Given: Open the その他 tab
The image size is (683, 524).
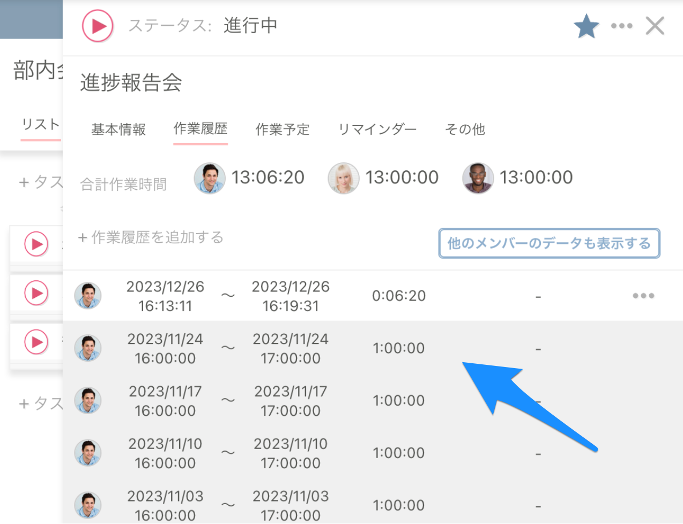Looking at the screenshot, I should click(465, 129).
